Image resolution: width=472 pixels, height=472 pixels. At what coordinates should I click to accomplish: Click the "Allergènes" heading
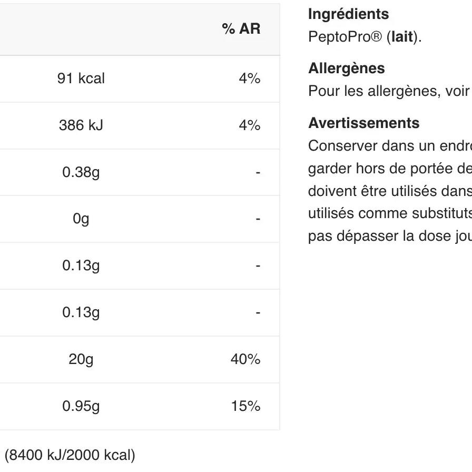346,68
